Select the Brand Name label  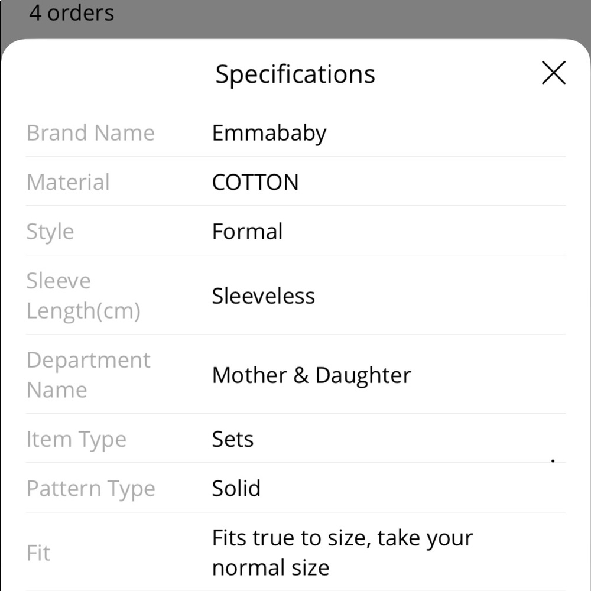coord(90,133)
